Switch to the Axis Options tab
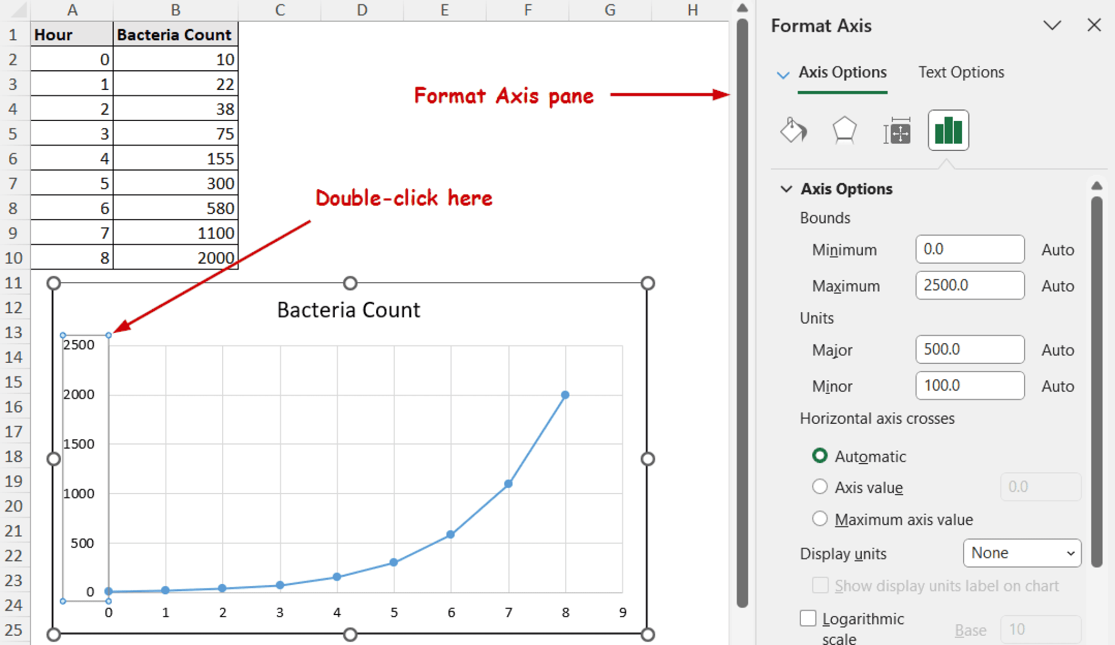 click(x=842, y=72)
